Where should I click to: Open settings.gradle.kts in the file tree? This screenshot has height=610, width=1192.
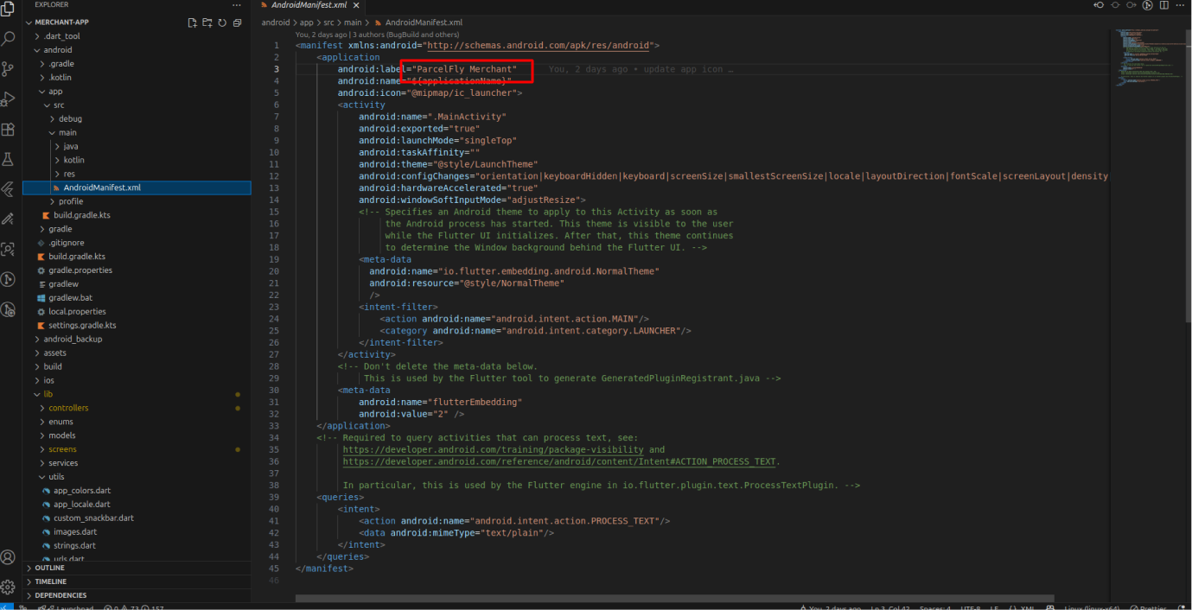(82, 326)
